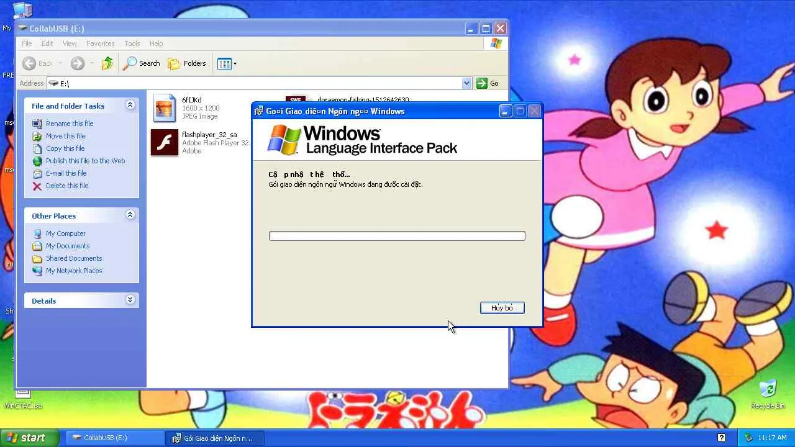The height and width of the screenshot is (447, 795).
Task: Expand the Details panel
Action: point(130,300)
